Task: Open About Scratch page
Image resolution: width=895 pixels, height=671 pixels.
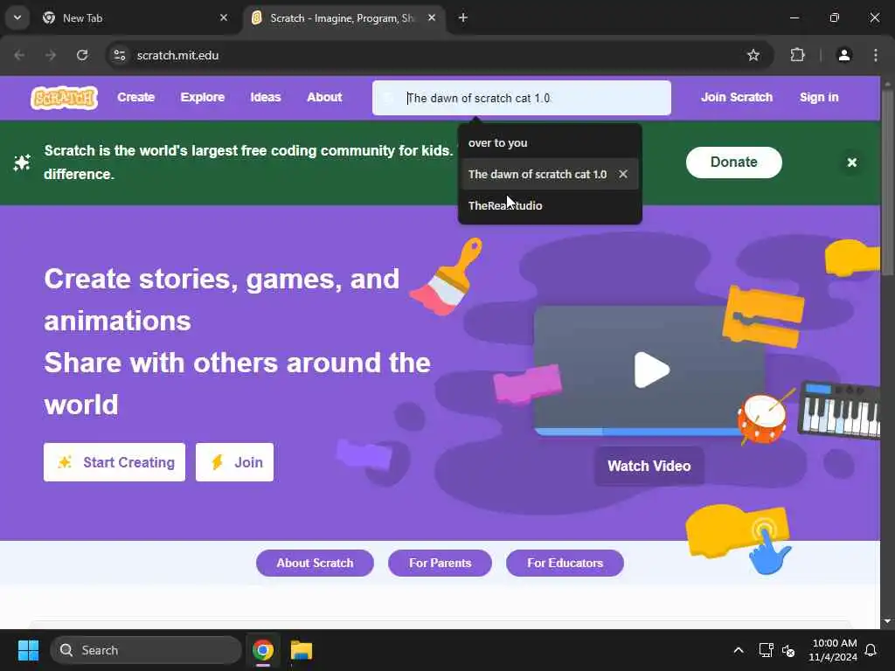Action: click(x=315, y=564)
